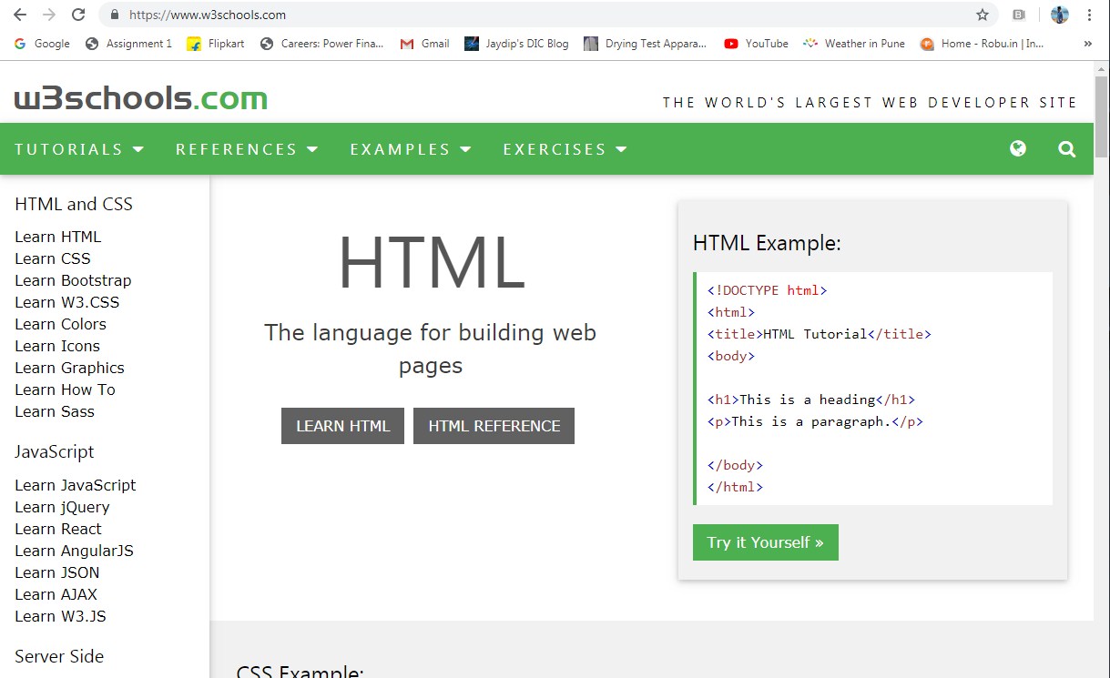The image size is (1110, 678).
Task: Open Learn HTML sidebar link
Action: click(x=57, y=237)
